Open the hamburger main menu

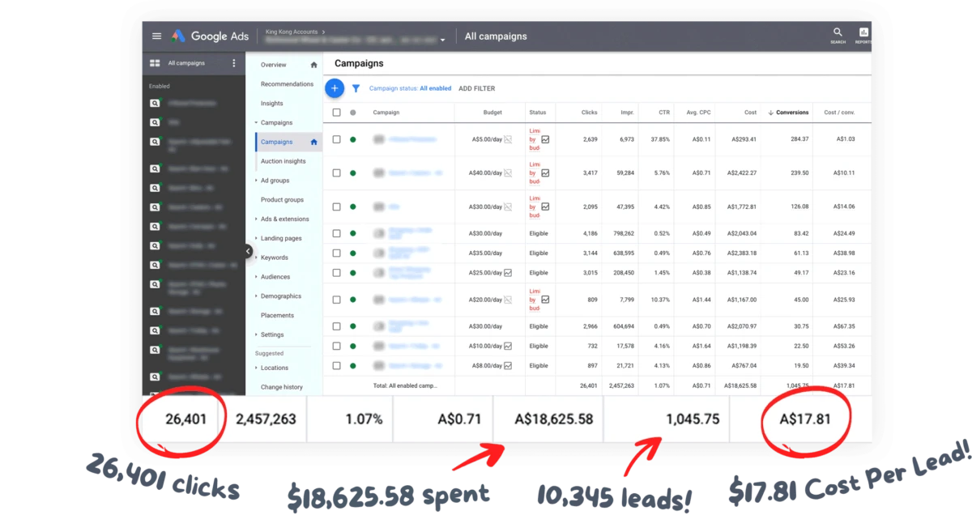156,36
